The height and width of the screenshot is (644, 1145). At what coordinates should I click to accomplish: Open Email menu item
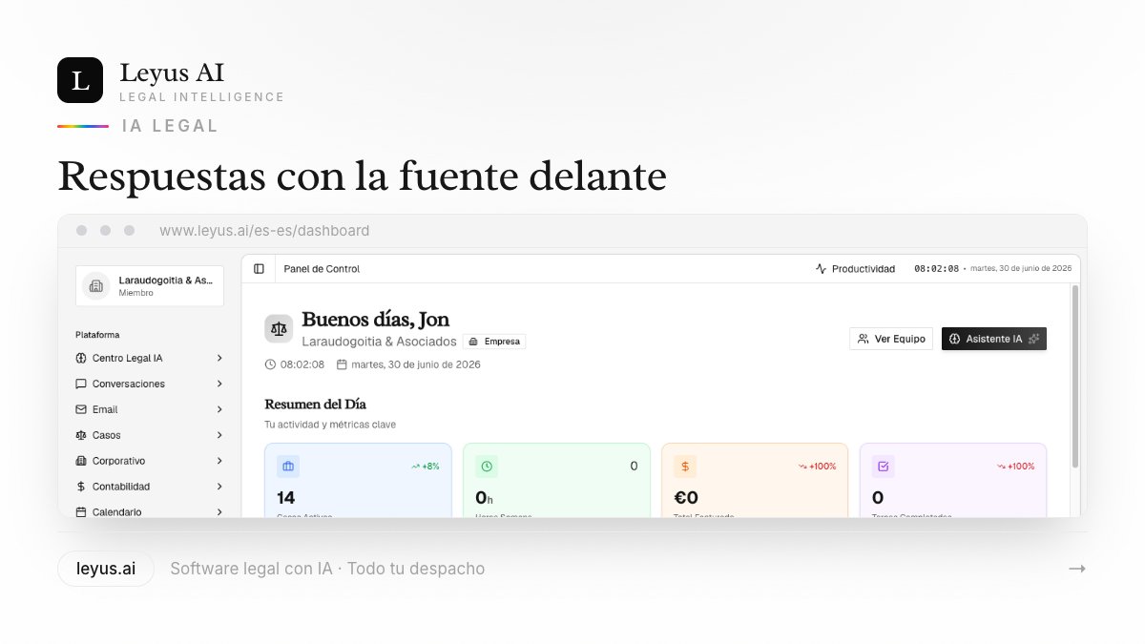[x=150, y=409]
